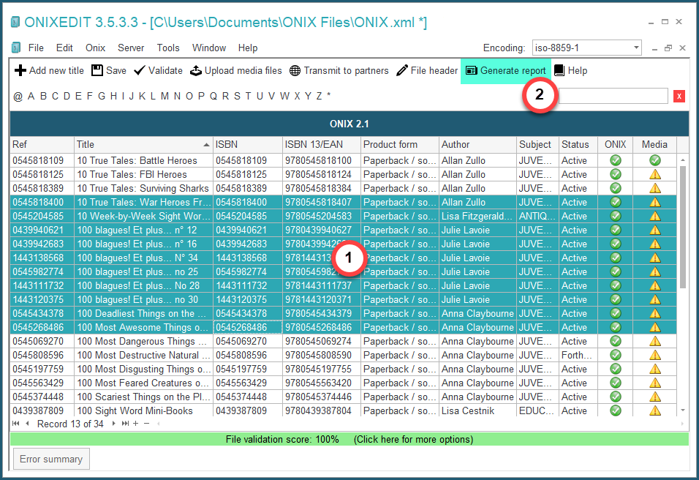Click the Save floppy disk icon
The image size is (699, 480).
point(97,70)
